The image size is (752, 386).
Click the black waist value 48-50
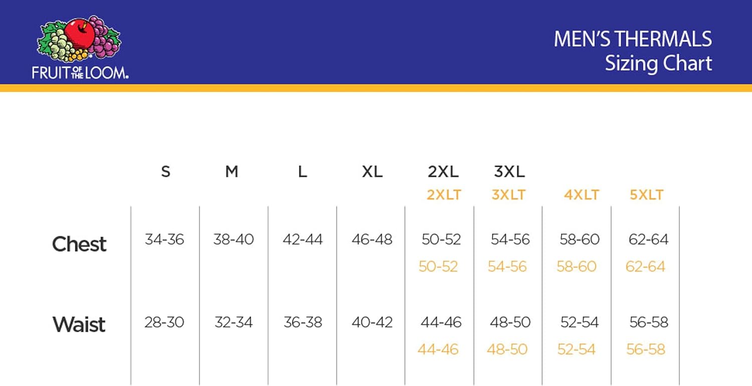[510, 322]
